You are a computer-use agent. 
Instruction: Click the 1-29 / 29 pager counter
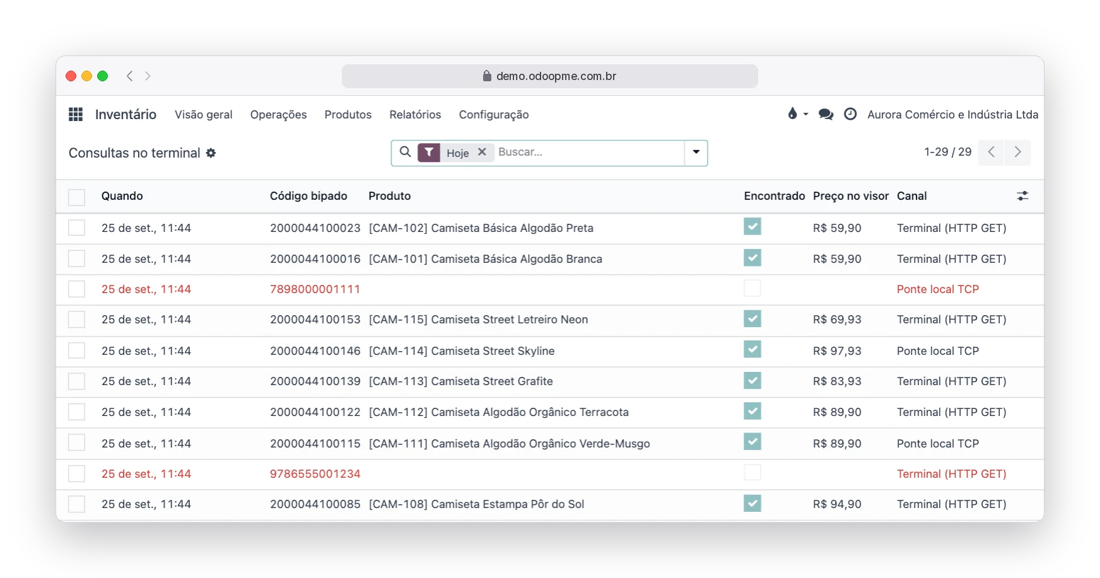click(x=947, y=152)
